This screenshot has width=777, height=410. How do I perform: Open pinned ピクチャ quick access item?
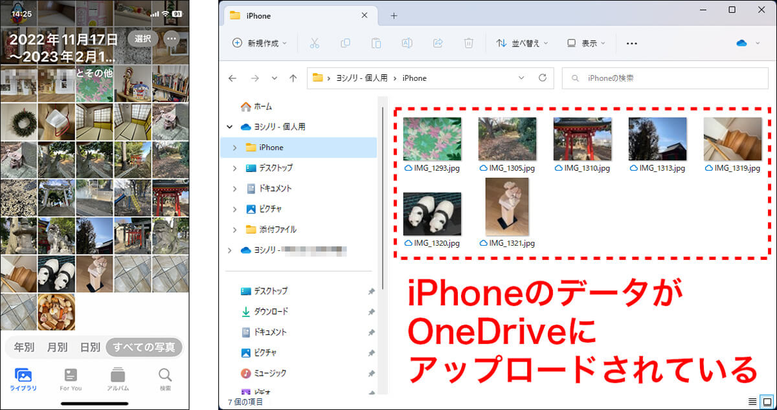[260, 353]
